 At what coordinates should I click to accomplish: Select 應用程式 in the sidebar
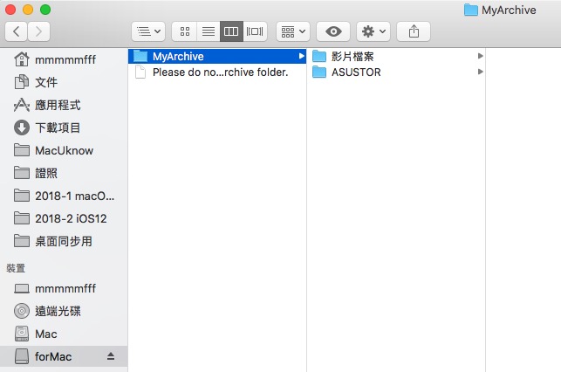pyautogui.click(x=58, y=105)
